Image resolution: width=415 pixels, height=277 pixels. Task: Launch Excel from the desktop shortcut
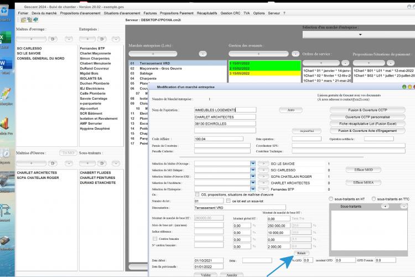pyautogui.click(x=6, y=39)
